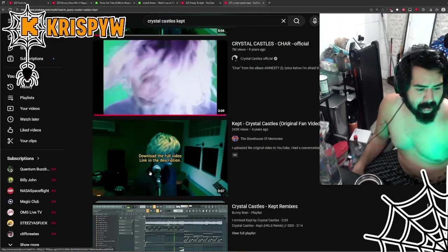Switch to Groovy Disco Mix tab
Viewport: 448px width, 252px height.
click(x=72, y=3)
